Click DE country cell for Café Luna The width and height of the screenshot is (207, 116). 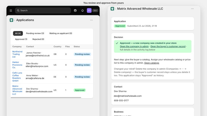(55, 77)
